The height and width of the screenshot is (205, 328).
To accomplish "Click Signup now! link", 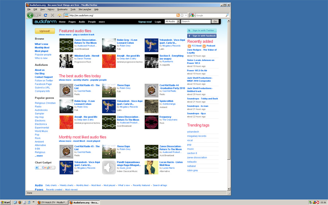I will 145,22.
